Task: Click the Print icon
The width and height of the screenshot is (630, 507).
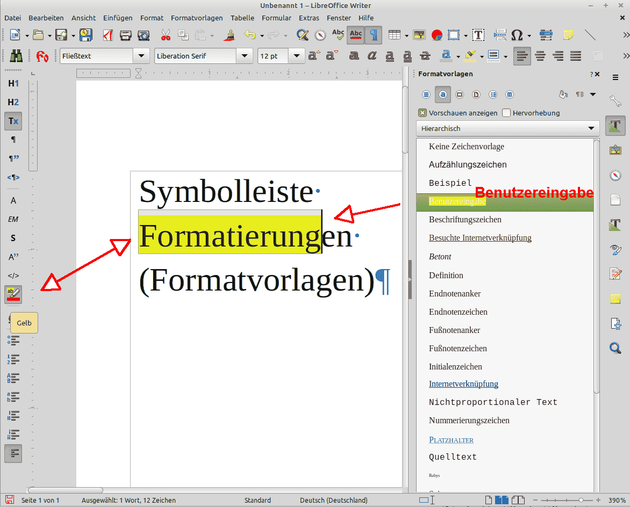Action: tap(126, 35)
